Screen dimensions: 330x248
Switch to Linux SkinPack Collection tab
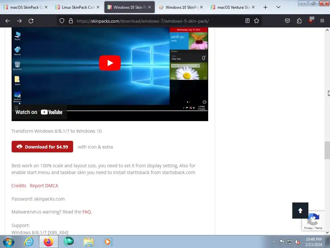(78, 7)
